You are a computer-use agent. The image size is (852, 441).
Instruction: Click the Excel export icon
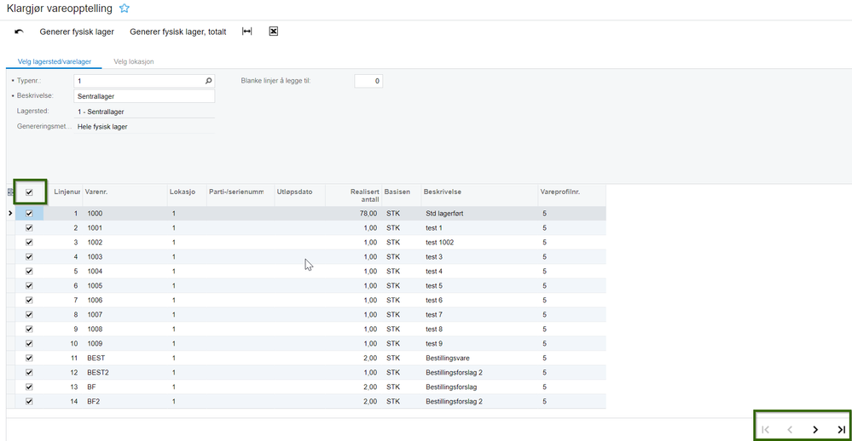tap(273, 31)
